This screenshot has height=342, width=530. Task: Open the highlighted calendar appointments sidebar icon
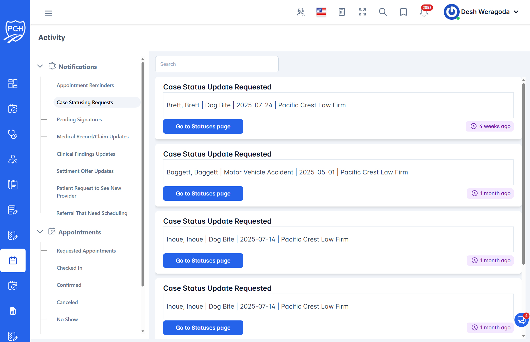13,260
